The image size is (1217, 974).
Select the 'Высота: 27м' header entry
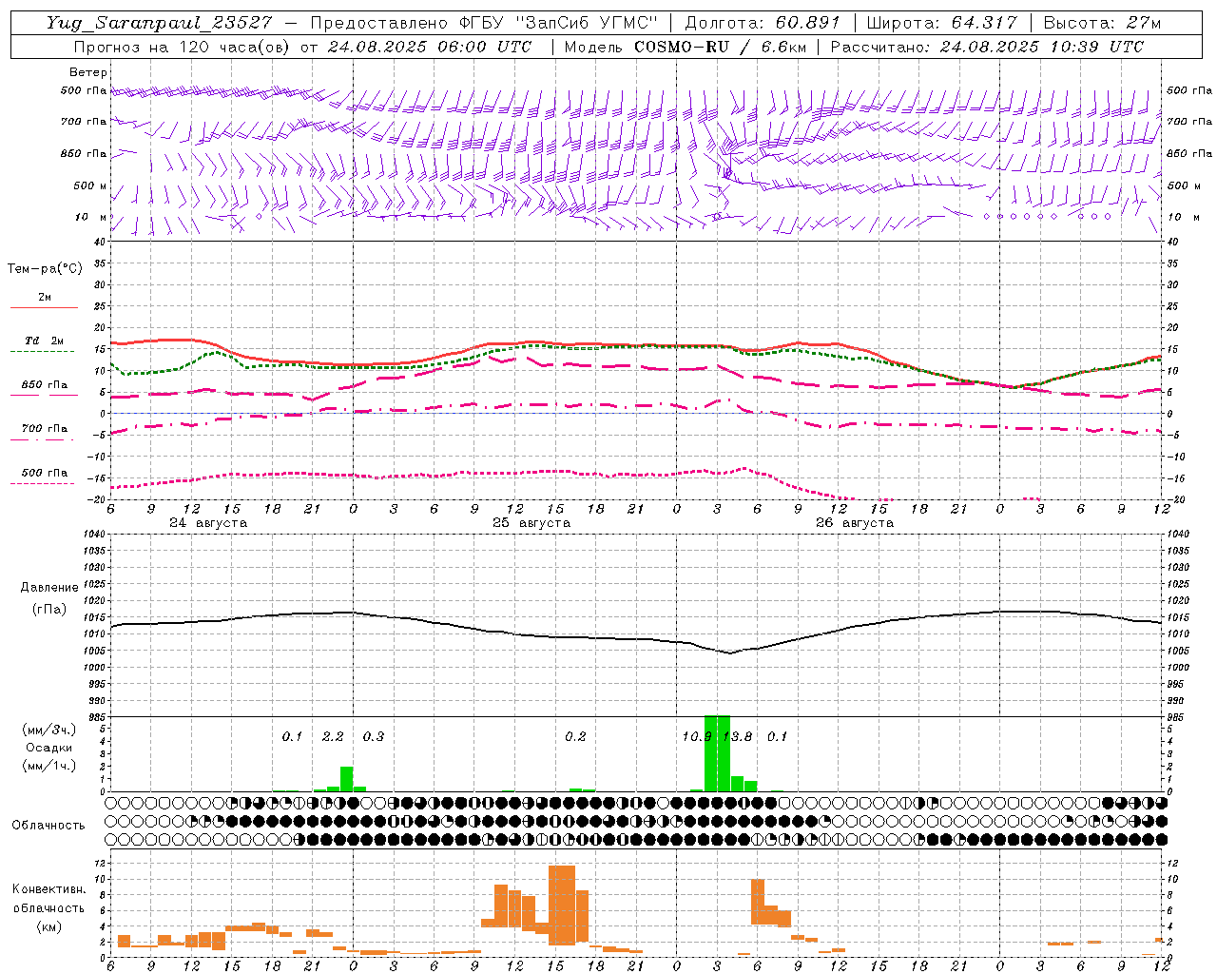coord(1102,23)
